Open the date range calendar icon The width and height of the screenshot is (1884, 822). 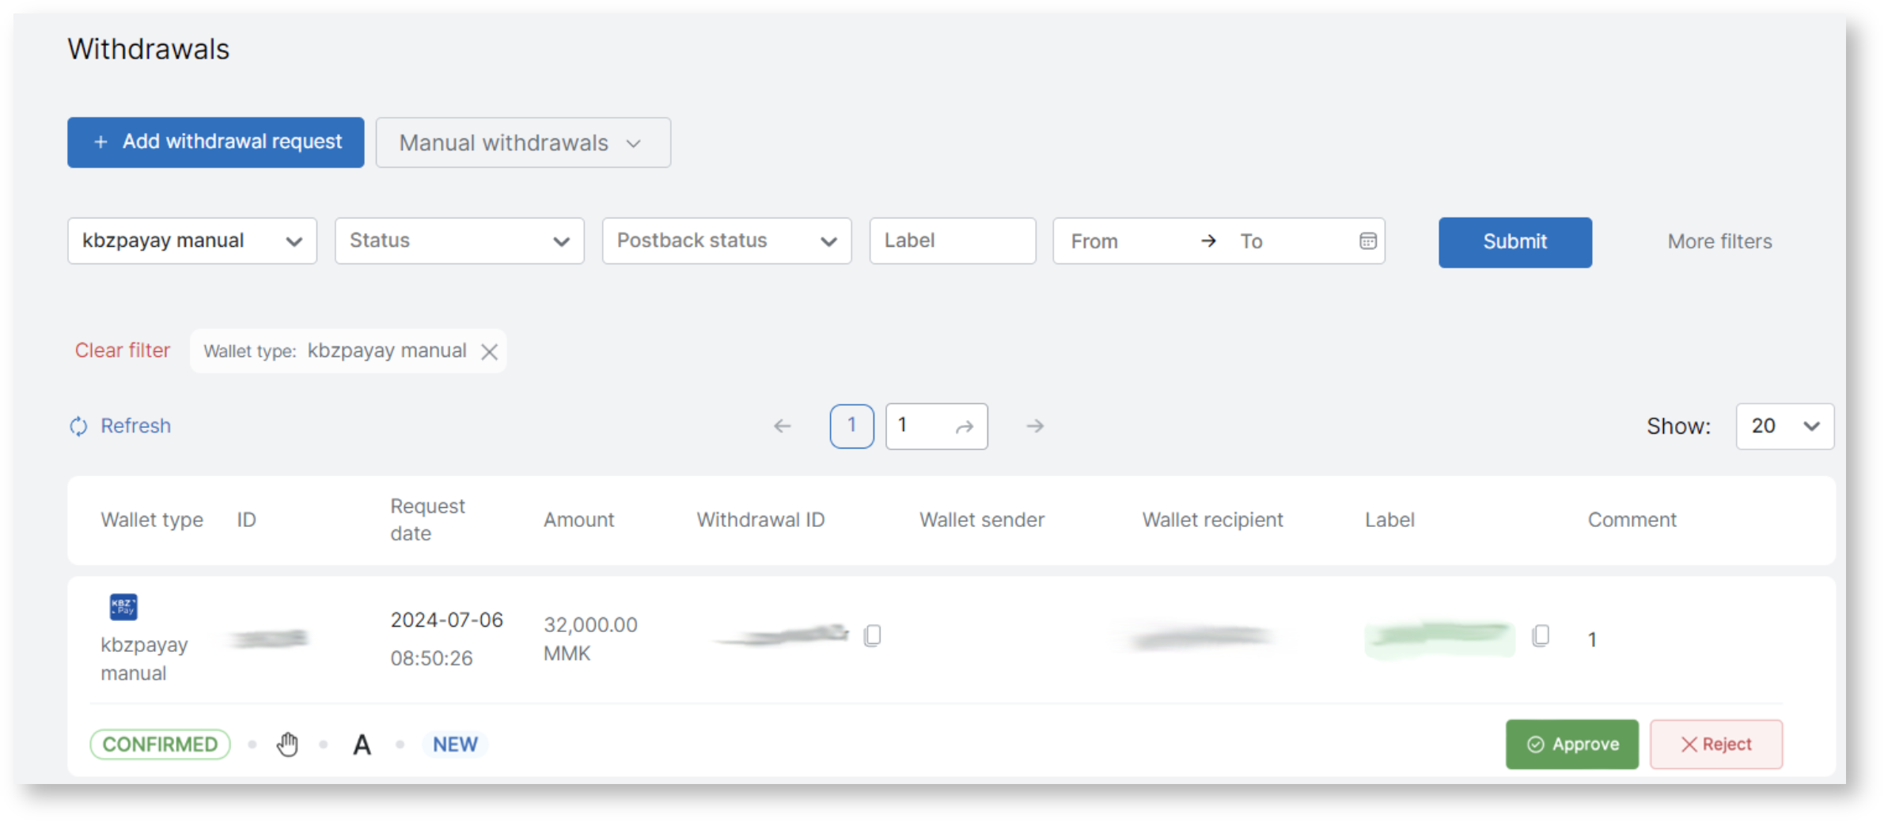point(1367,241)
